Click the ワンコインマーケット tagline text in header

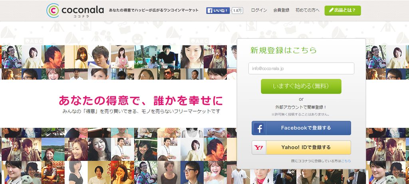181,10
